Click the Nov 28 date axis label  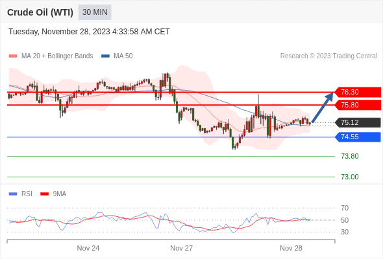[291, 248]
